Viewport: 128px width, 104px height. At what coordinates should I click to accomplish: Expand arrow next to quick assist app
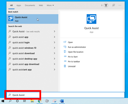click(x=54, y=37)
